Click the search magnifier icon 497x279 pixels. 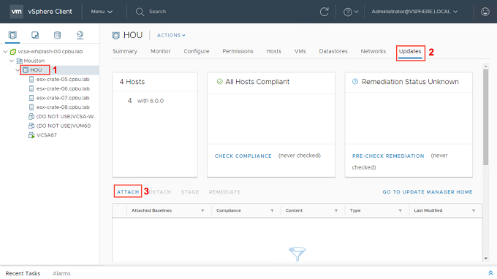pos(140,12)
